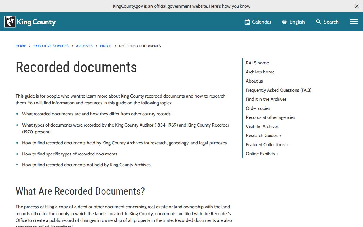Open the hamburger main menu
The image size is (363, 227).
[x=354, y=22]
